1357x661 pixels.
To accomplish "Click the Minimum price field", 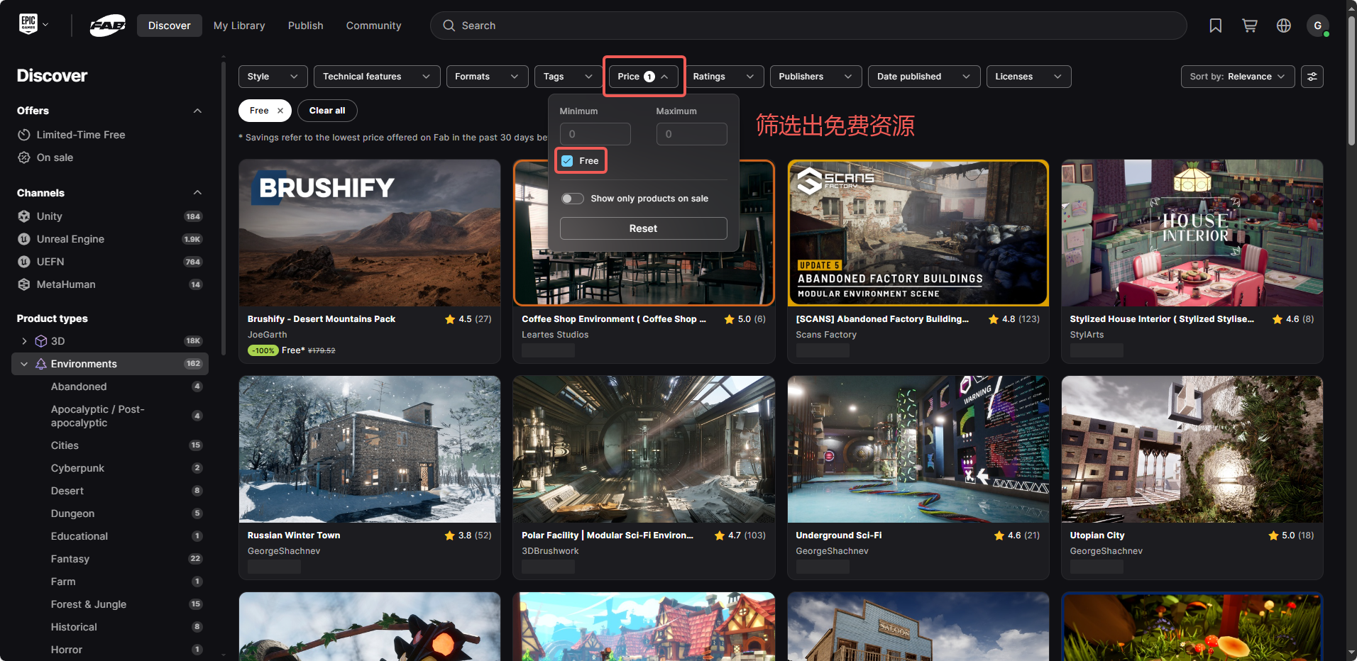I will pos(595,134).
